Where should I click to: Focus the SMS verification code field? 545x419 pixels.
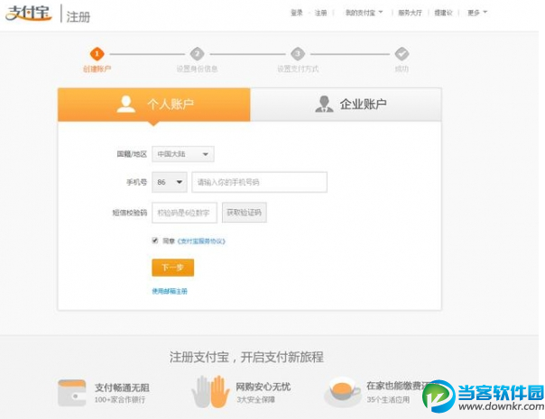pos(185,213)
